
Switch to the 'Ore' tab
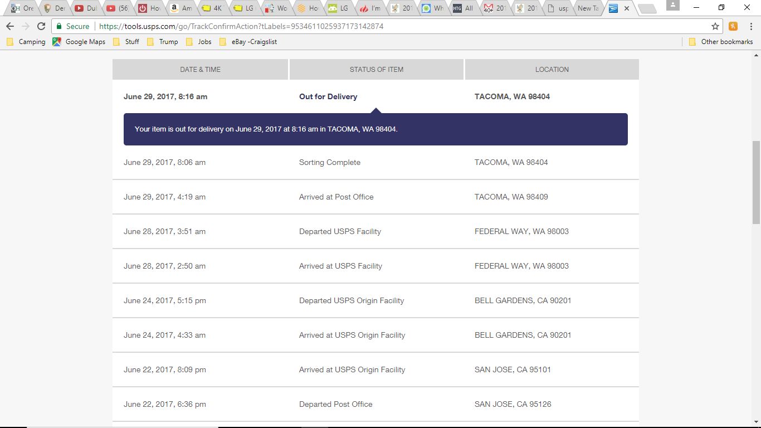point(22,8)
